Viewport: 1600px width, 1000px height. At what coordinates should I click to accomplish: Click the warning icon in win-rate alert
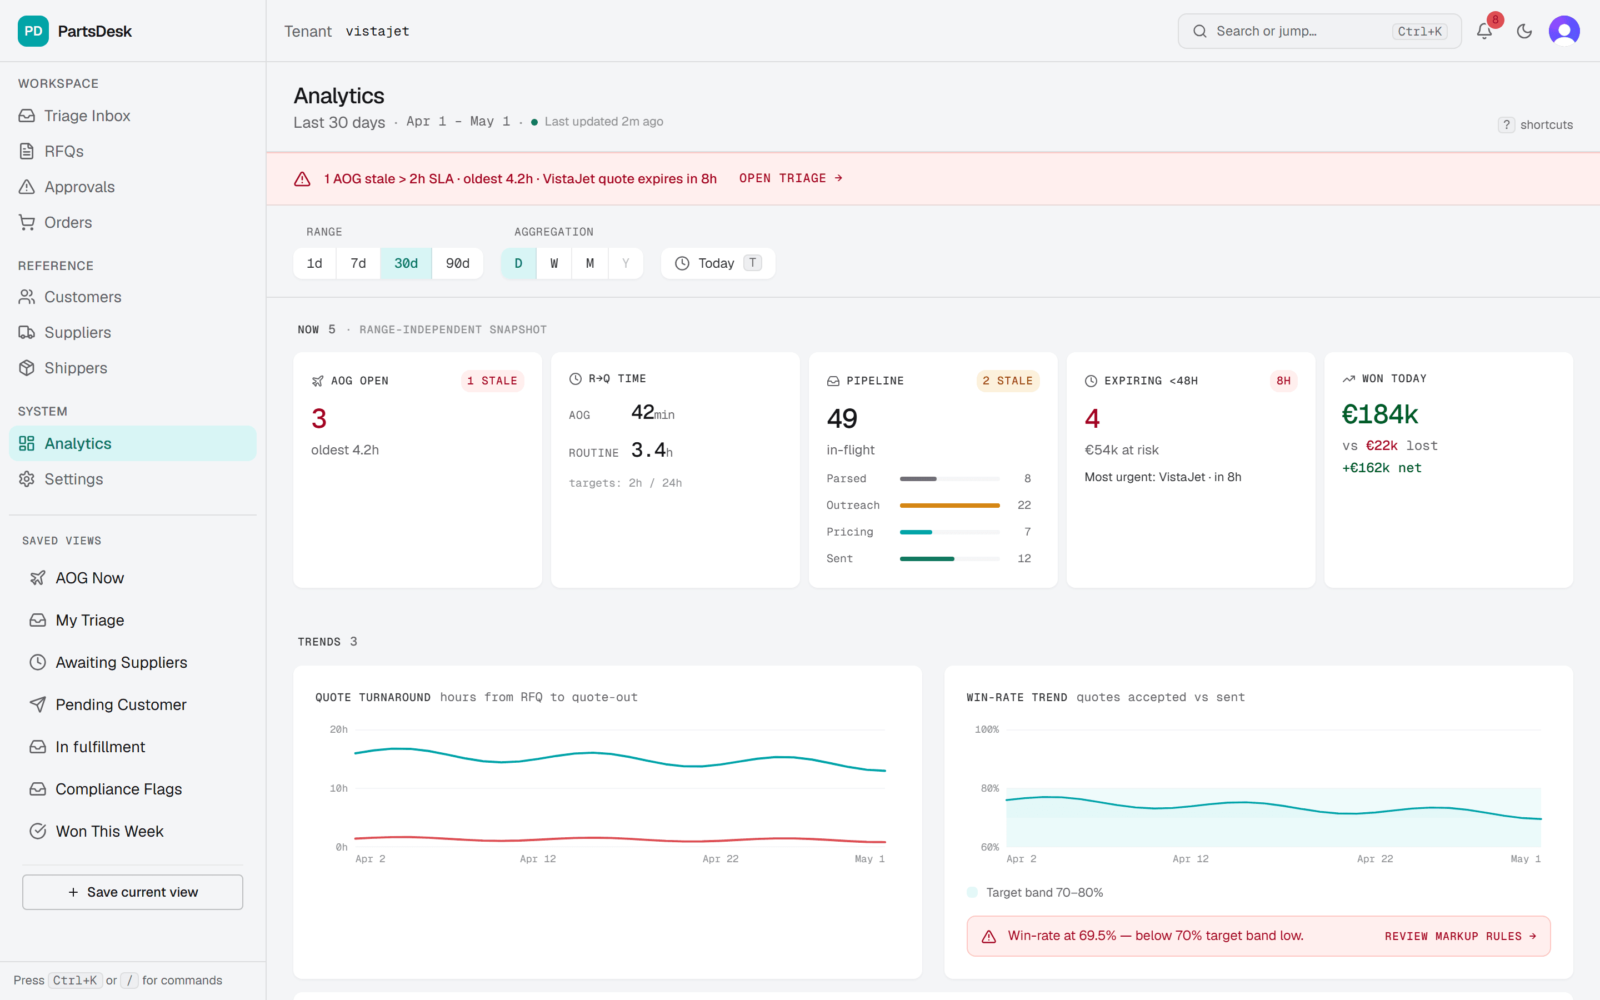[x=988, y=937]
